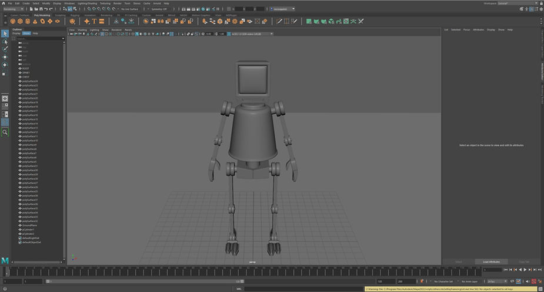Create a polygon torus from shelf
The height and width of the screenshot is (292, 544).
(x=43, y=22)
